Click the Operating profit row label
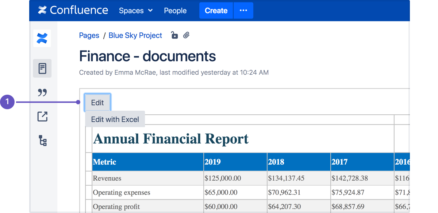The image size is (438, 213). pyautogui.click(x=148, y=206)
